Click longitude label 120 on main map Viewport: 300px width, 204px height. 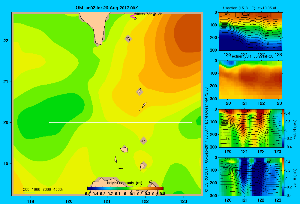[69, 201]
